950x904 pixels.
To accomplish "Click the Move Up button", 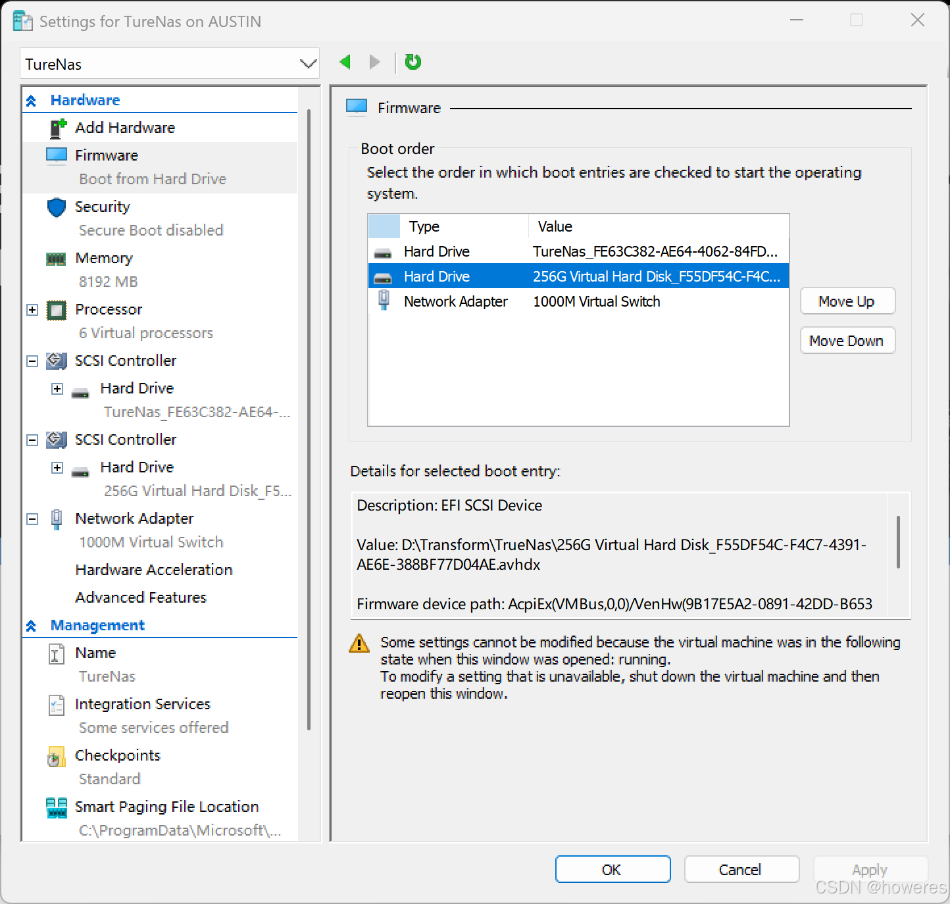I will click(847, 301).
